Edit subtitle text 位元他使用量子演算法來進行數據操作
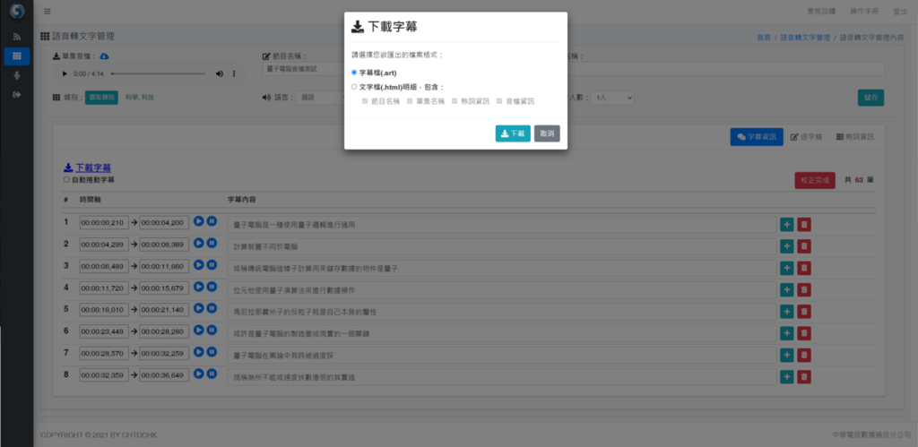 [x=502, y=289]
